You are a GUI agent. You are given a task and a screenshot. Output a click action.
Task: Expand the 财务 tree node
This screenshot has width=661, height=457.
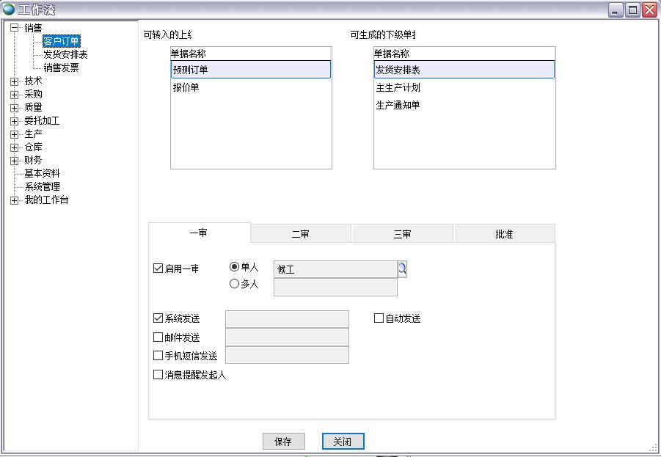[14, 161]
